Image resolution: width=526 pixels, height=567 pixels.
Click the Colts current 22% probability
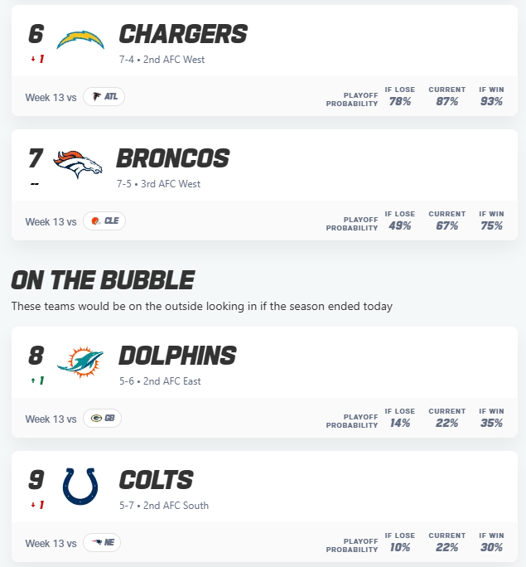pos(446,547)
